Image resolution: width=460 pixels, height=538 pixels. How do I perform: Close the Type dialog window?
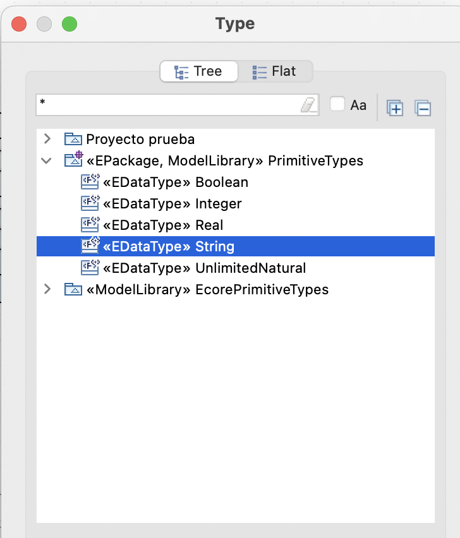click(x=19, y=25)
